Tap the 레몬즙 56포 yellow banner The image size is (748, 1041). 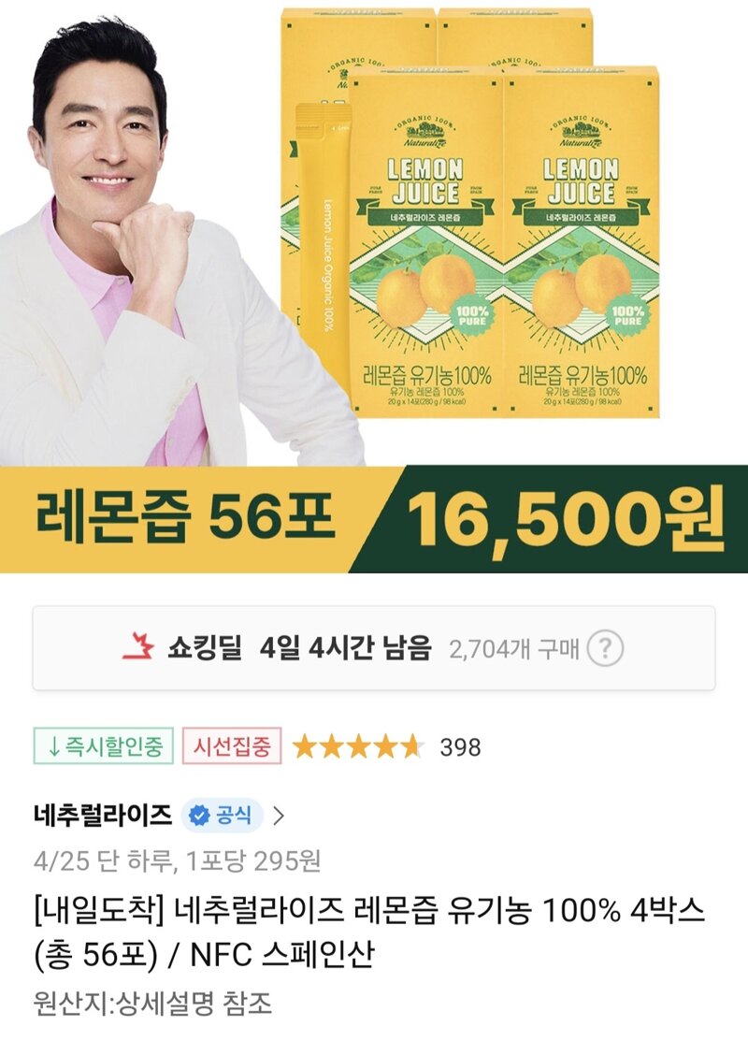point(184,517)
